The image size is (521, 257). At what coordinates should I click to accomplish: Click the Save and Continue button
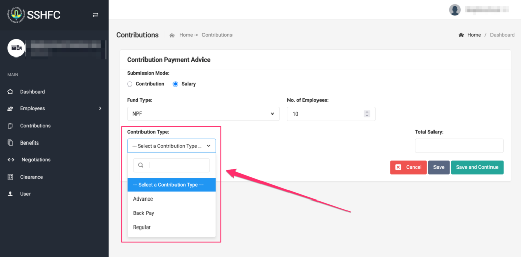tap(477, 167)
